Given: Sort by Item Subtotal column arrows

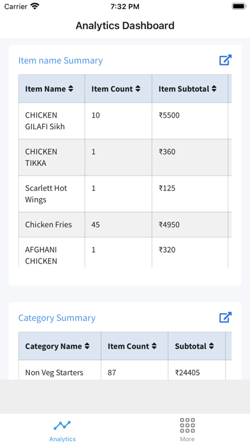Looking at the screenshot, I should (214, 89).
